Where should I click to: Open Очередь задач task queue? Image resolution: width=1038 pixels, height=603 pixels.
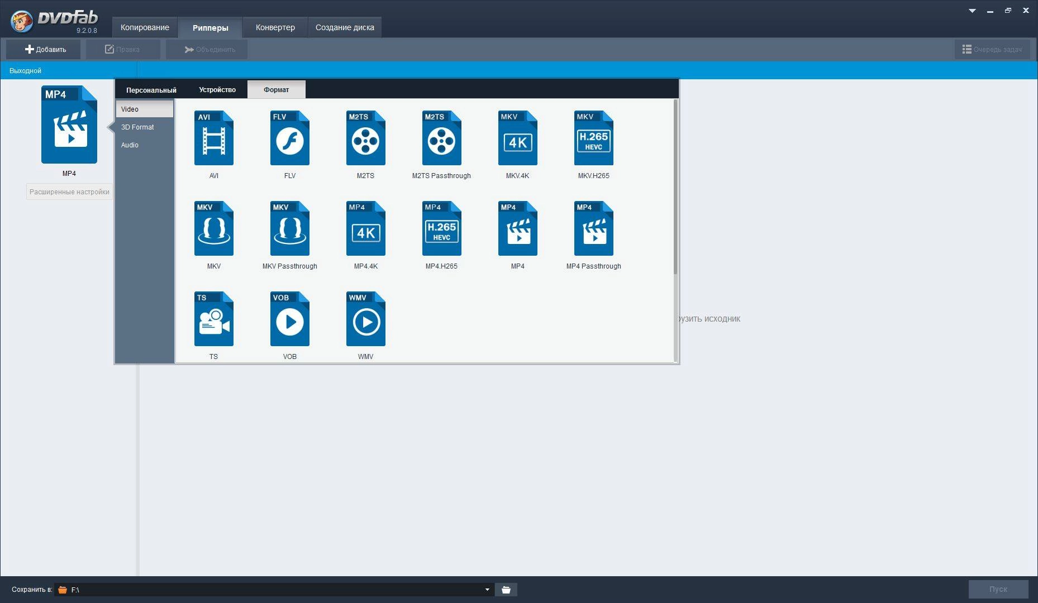coord(992,49)
